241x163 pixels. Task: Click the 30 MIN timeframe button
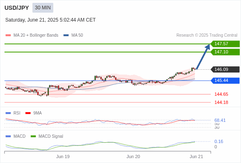(x=43, y=8)
